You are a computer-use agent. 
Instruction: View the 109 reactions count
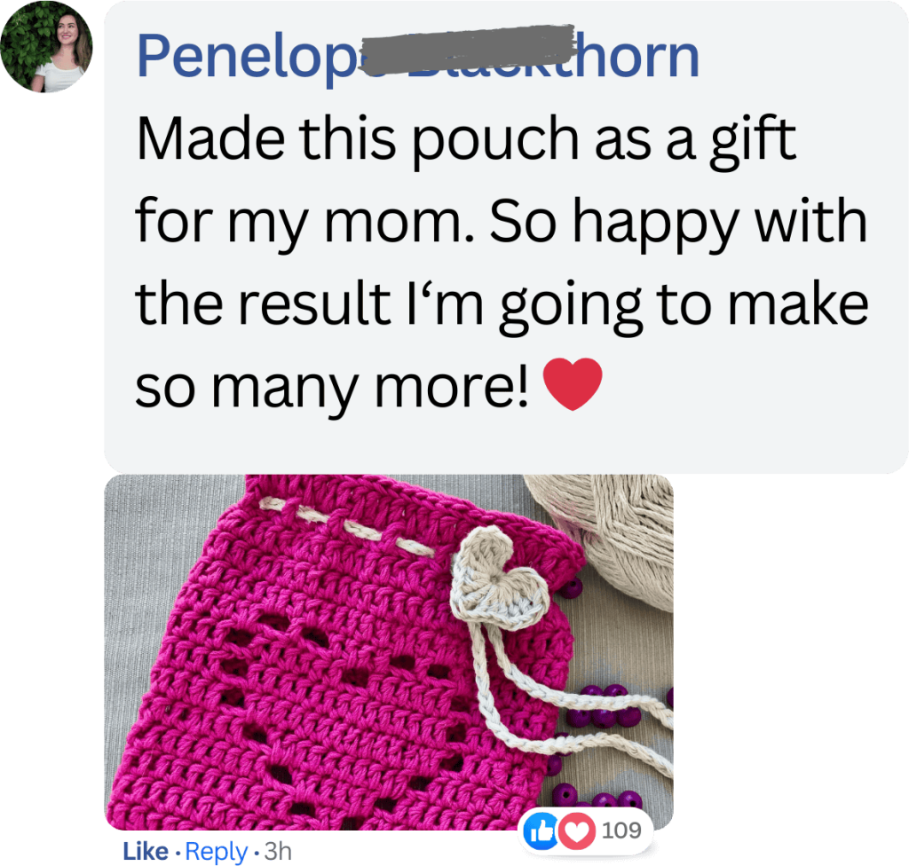621,831
